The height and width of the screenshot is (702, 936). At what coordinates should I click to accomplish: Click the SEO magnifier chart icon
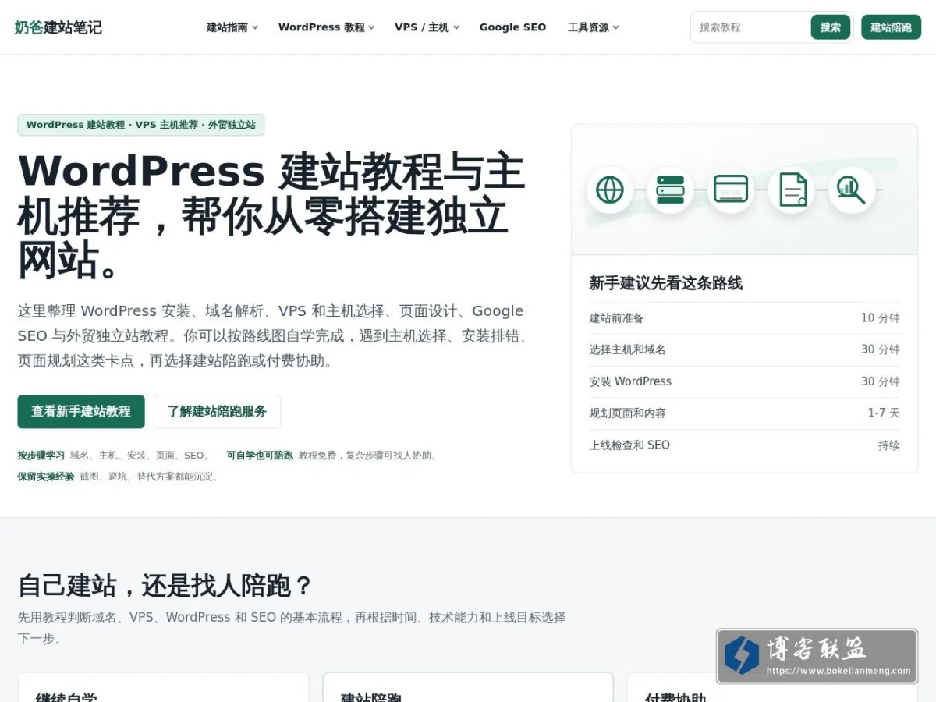coord(852,190)
